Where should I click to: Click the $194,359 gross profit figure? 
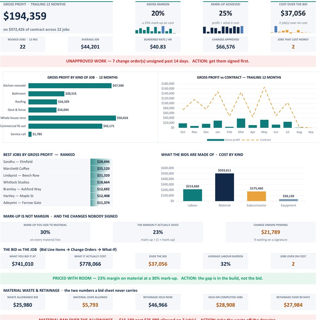coord(25,16)
